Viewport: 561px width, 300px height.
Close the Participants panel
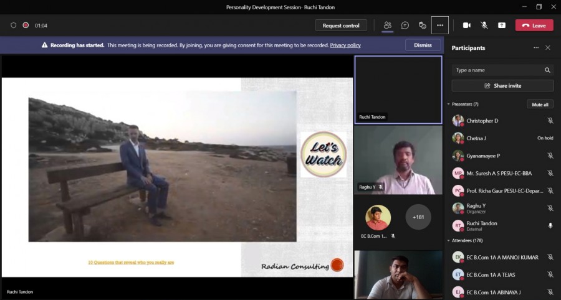tap(548, 48)
